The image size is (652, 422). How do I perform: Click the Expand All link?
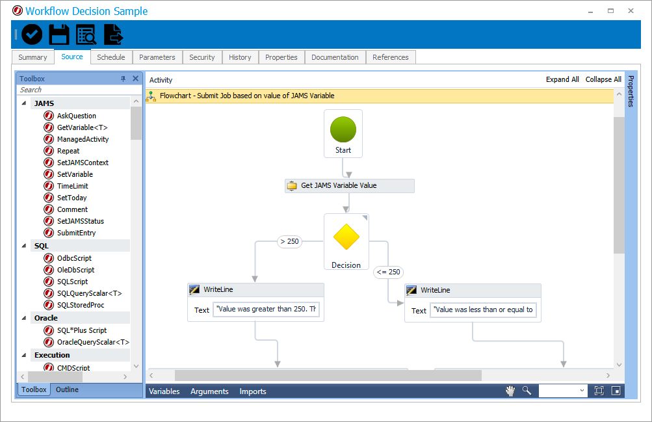tap(562, 79)
